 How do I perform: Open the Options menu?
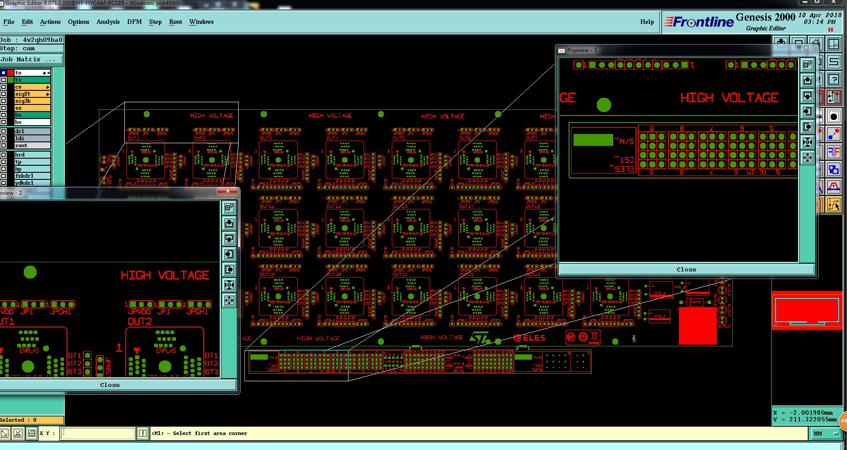click(79, 22)
